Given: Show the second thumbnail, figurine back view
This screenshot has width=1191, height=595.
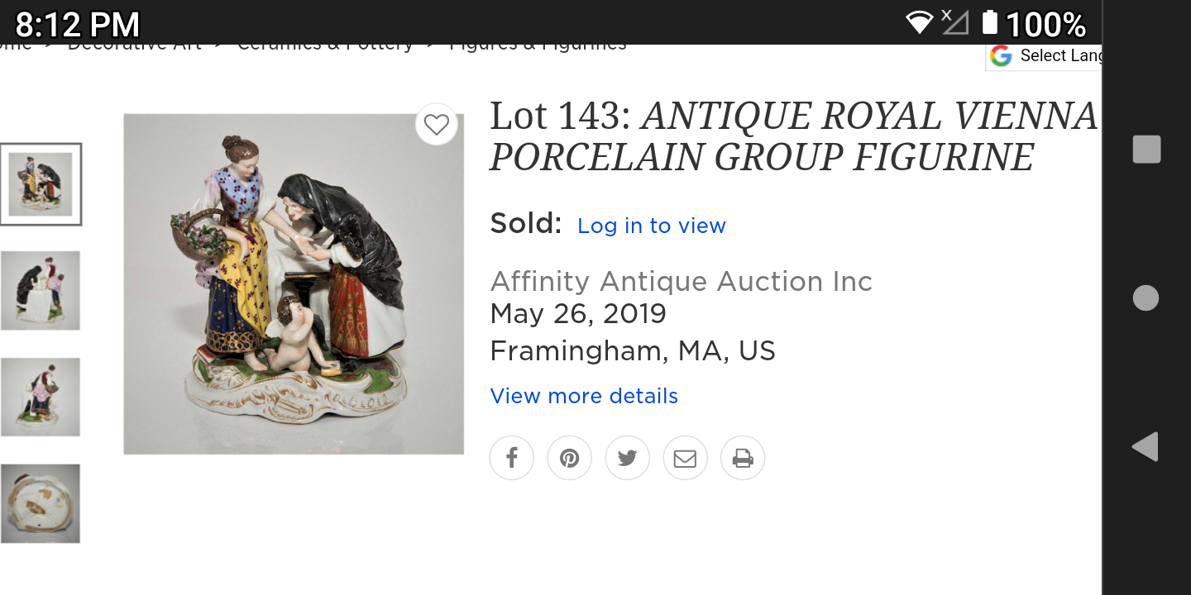Looking at the screenshot, I should [41, 291].
